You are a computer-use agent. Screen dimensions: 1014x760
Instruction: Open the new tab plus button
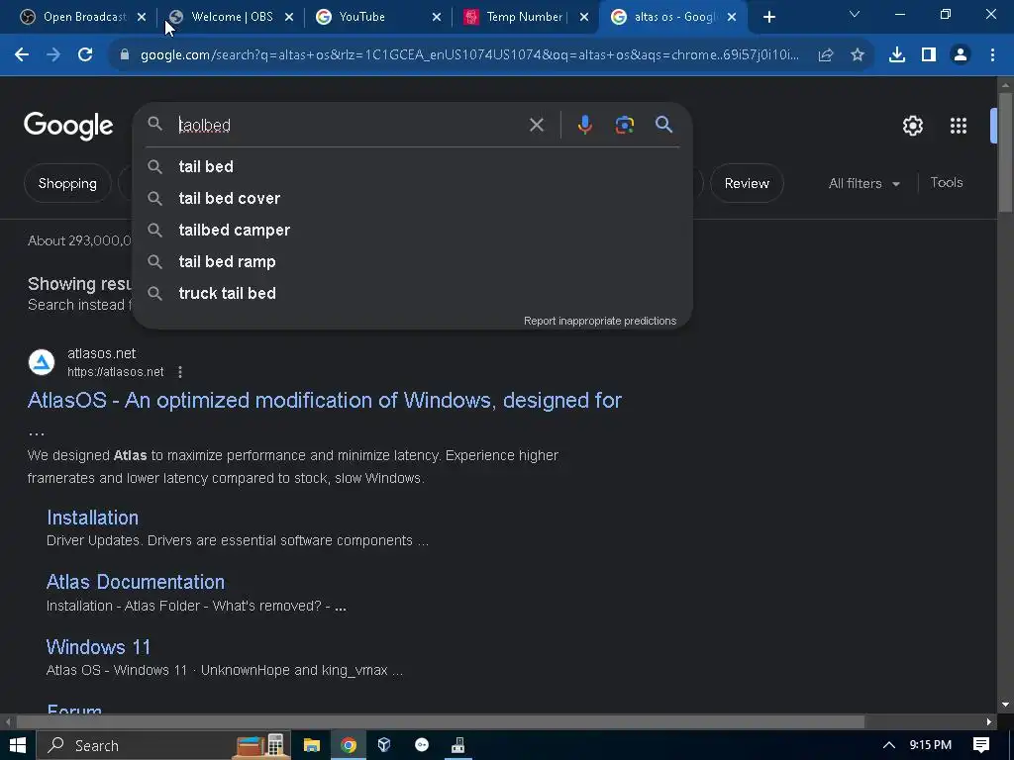pos(768,17)
